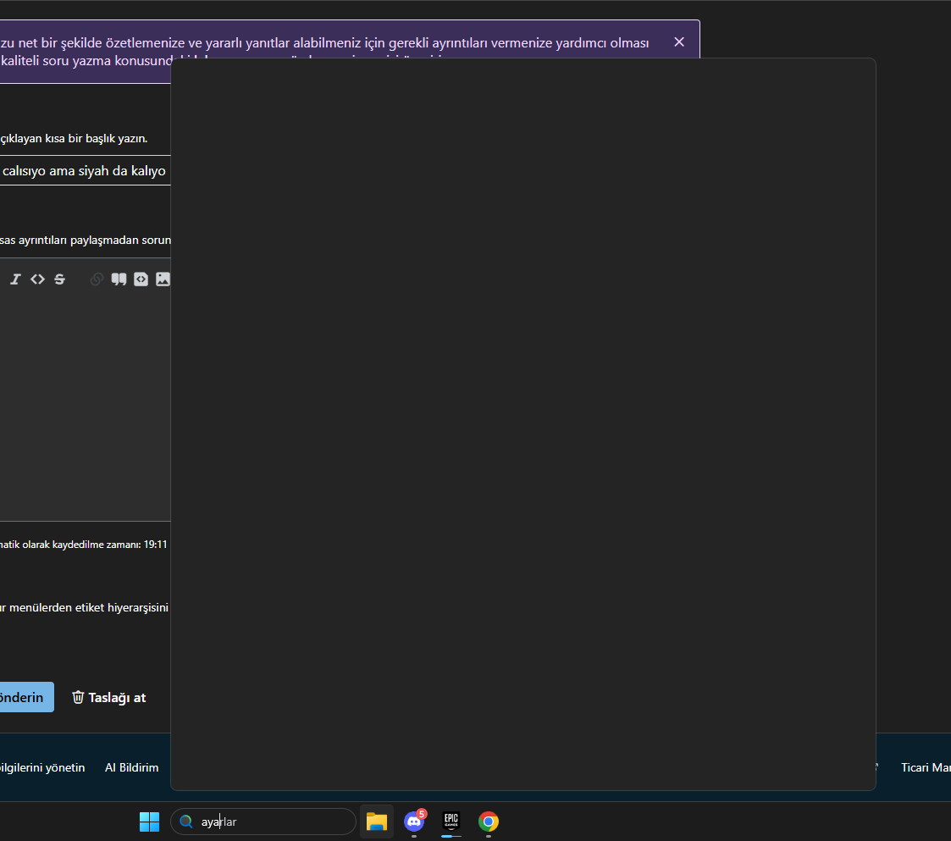Open the bilgilerini yönetin footer link
This screenshot has width=951, height=841.
tap(42, 767)
